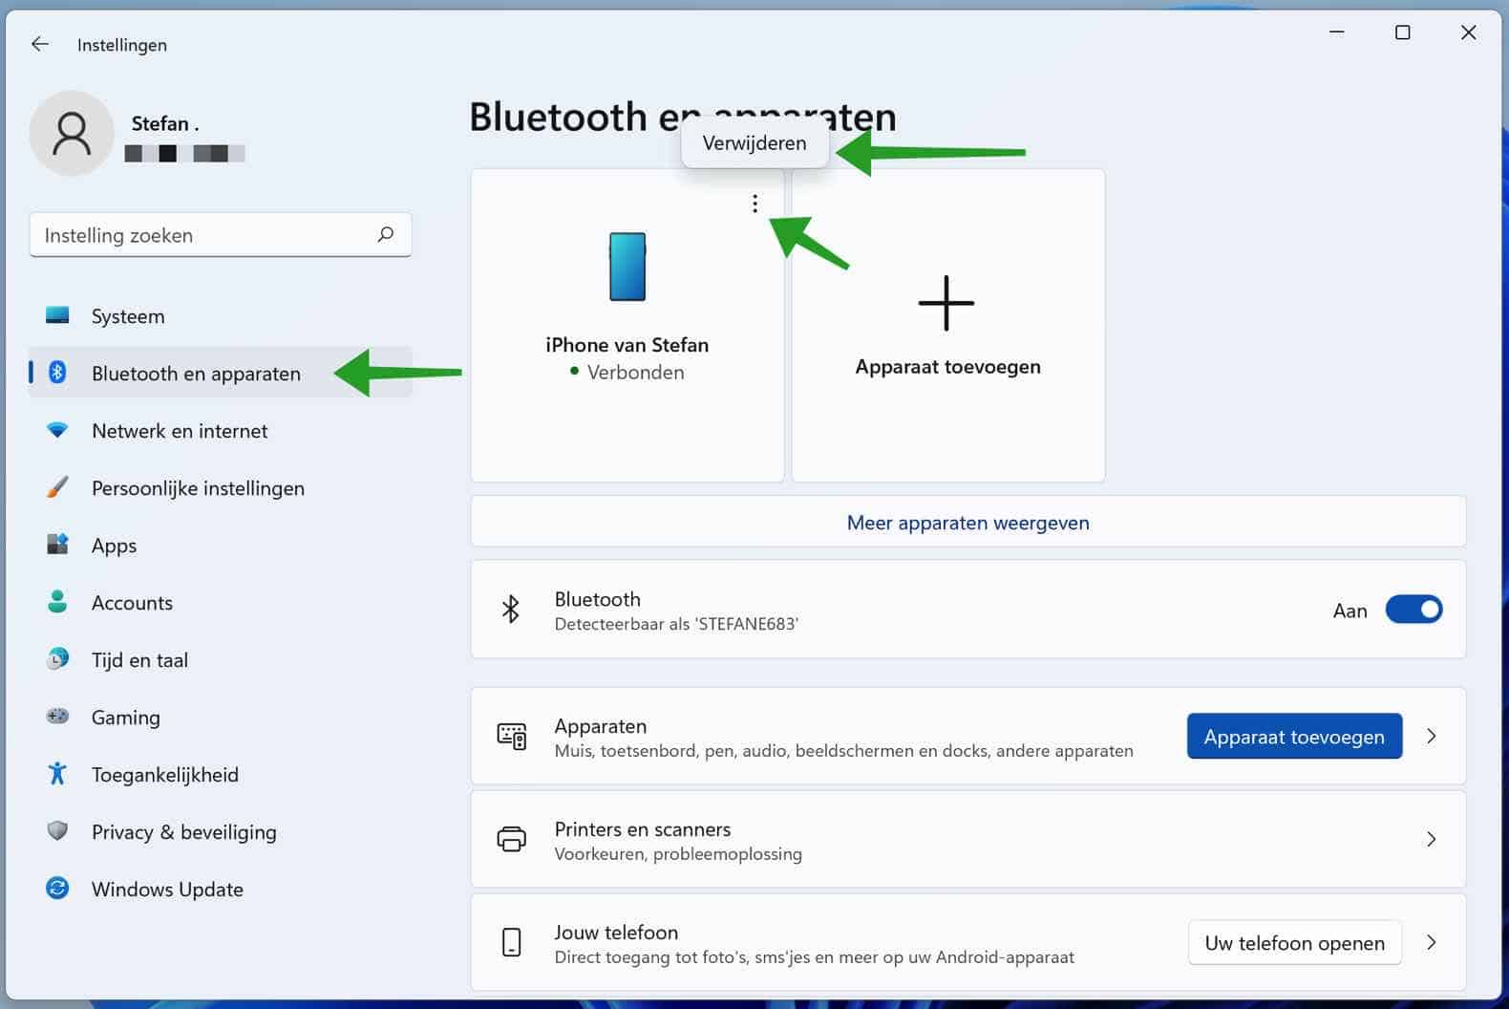Open Windows Update page

click(x=221, y=889)
